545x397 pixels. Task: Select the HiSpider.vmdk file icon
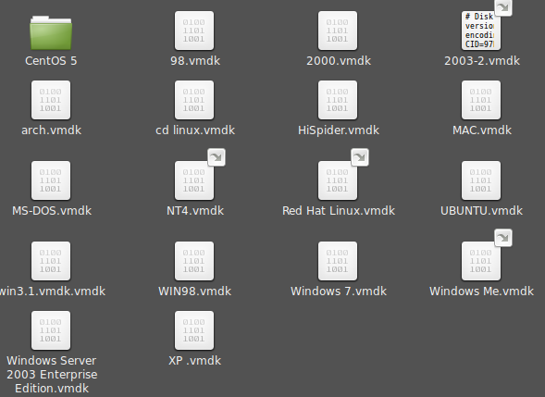point(338,100)
